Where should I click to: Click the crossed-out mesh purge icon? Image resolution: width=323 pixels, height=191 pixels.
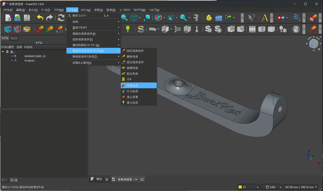click(17, 29)
